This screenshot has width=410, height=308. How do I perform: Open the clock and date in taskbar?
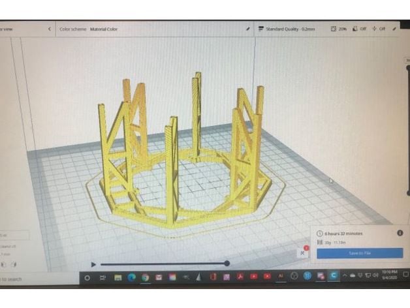click(x=390, y=275)
